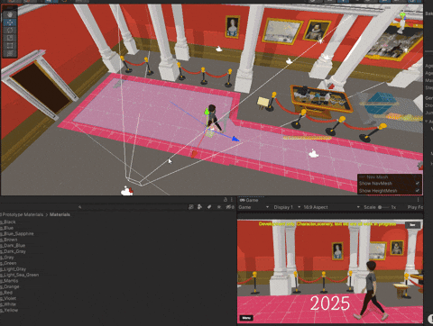
Task: Select the Hand view tool
Action: point(10,14)
